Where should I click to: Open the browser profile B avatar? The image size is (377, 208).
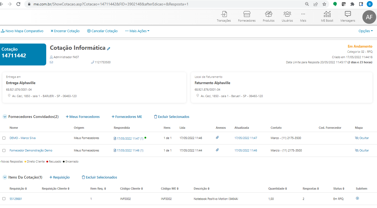tap(369, 4)
